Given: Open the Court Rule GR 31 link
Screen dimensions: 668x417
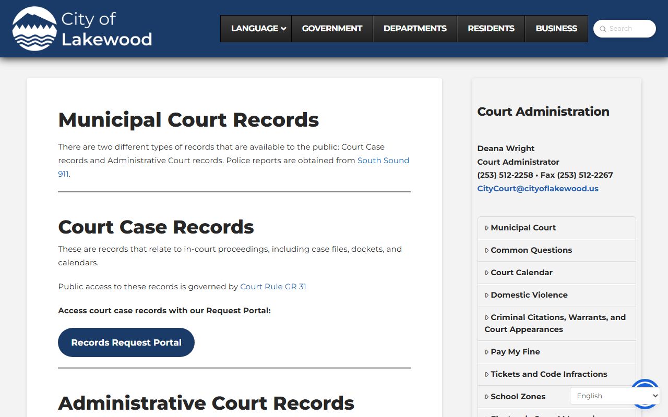Looking at the screenshot, I should pos(273,287).
